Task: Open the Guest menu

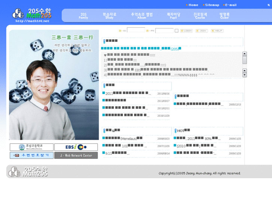Action: (x=224, y=16)
